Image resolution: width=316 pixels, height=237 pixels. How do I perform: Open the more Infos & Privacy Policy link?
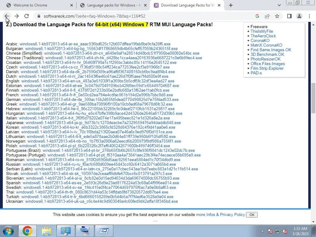[x=220, y=215]
